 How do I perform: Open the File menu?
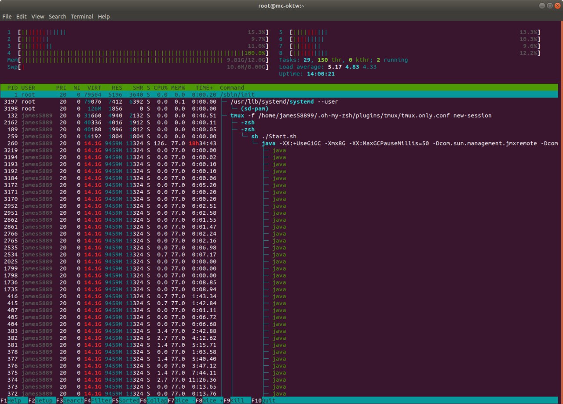pyautogui.click(x=7, y=16)
